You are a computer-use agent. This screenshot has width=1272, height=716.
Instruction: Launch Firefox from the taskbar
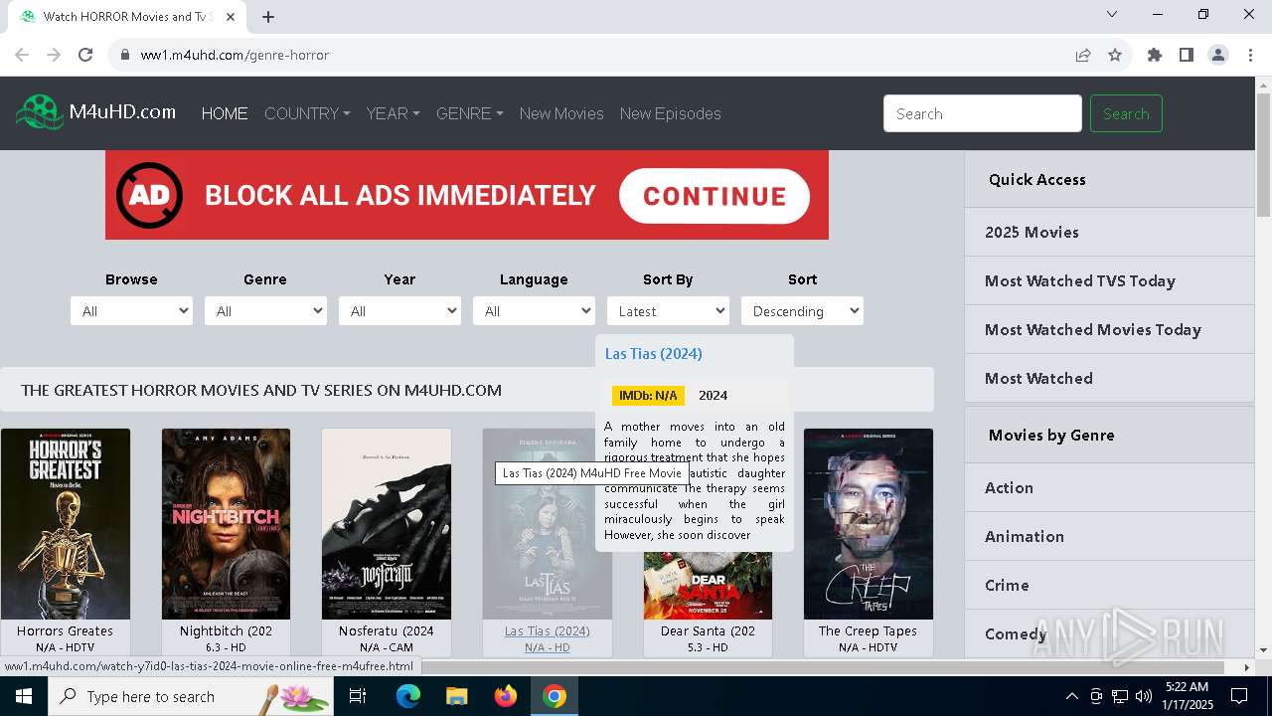506,696
